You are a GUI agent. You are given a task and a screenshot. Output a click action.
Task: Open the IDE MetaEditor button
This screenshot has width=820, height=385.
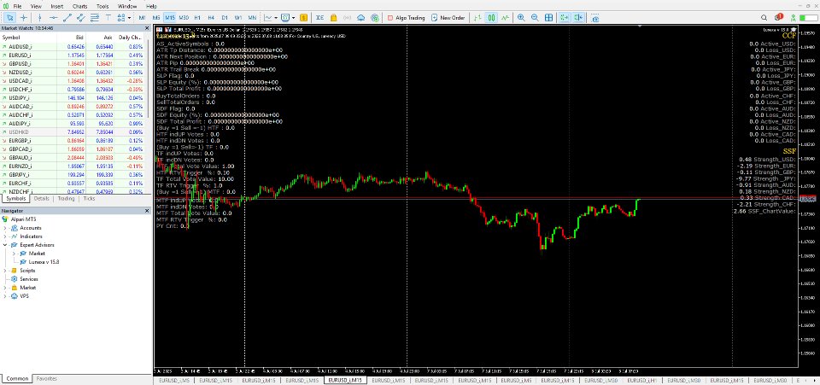319,17
